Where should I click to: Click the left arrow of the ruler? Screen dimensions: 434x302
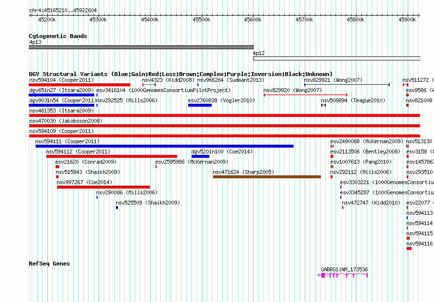pyautogui.click(x=30, y=15)
